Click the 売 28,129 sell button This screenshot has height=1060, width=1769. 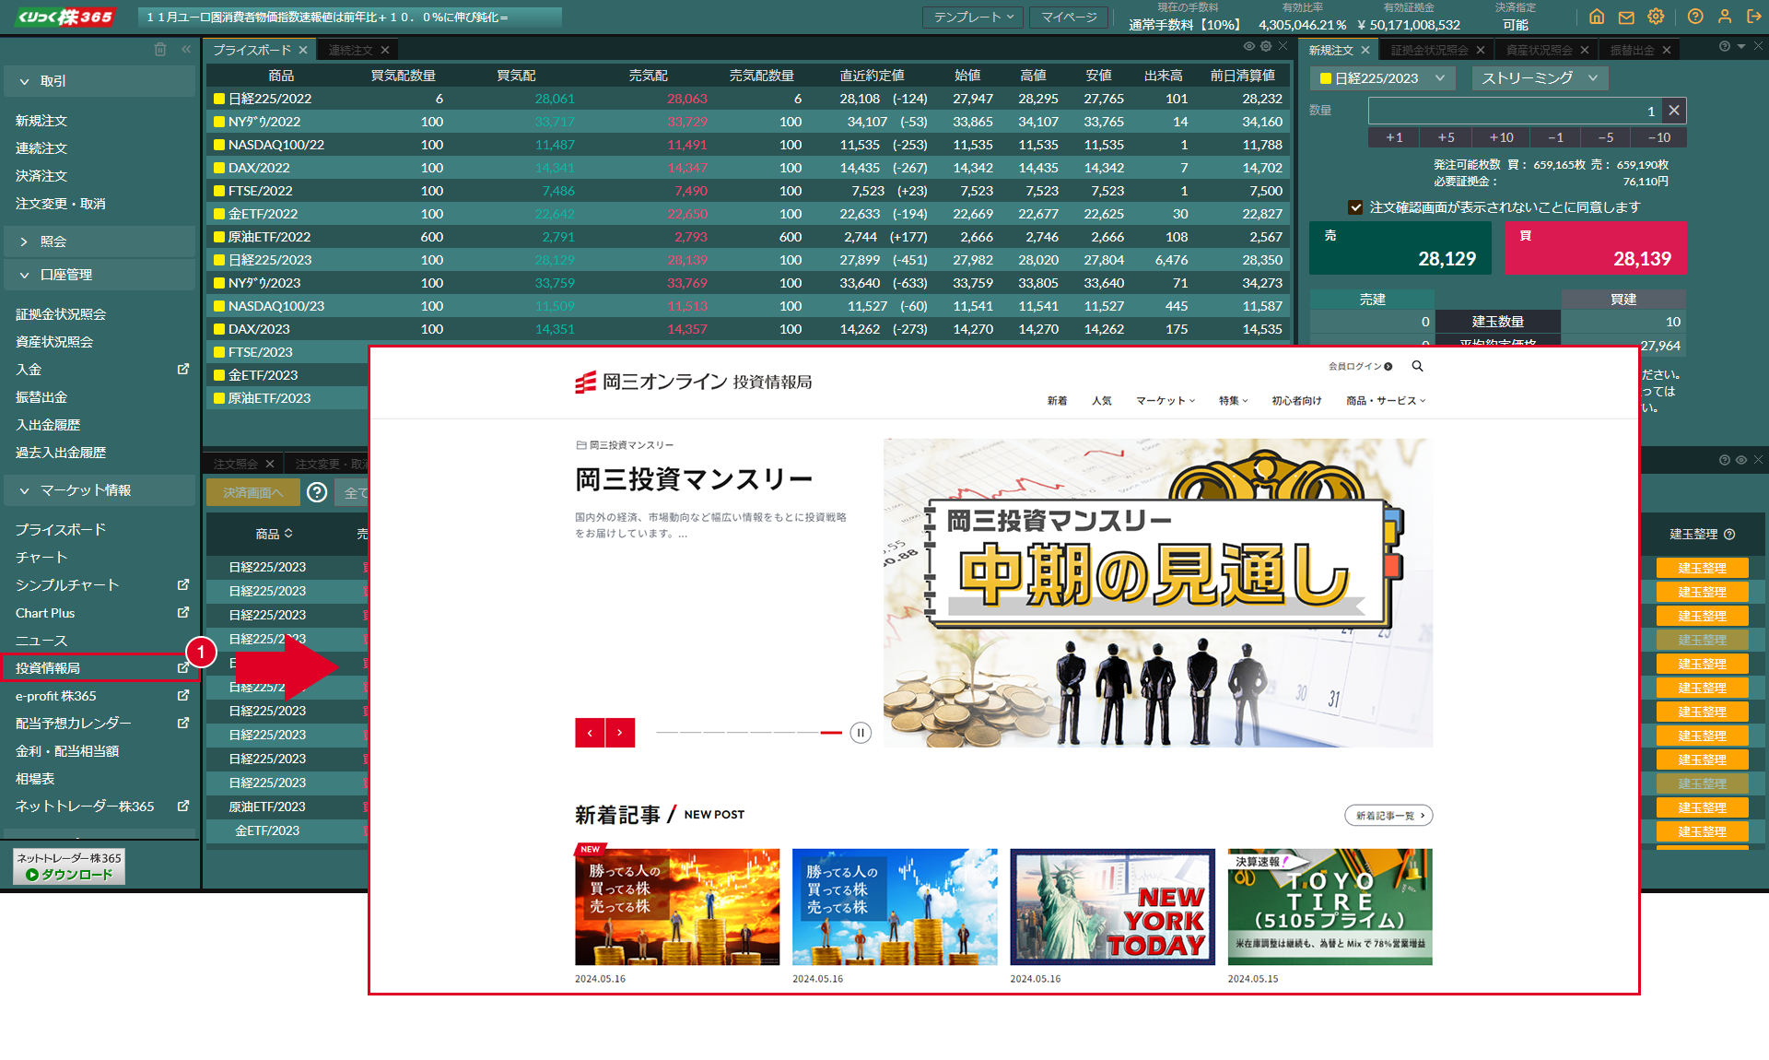[x=1400, y=247]
